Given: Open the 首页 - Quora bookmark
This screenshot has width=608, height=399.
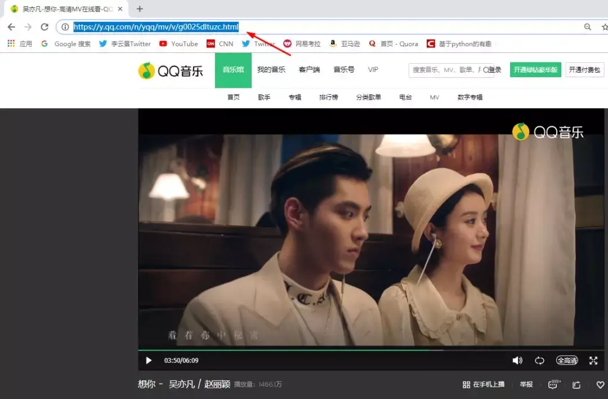Looking at the screenshot, I should (393, 43).
